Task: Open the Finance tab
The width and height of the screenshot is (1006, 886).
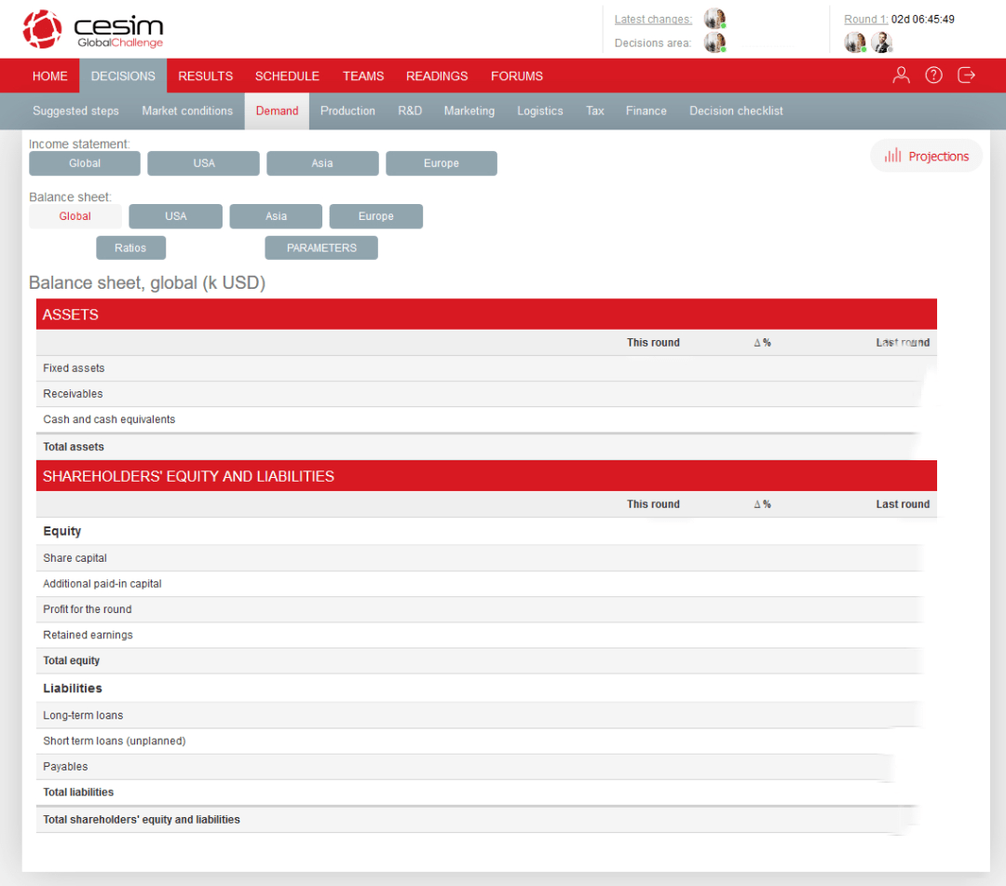Action: [x=646, y=111]
